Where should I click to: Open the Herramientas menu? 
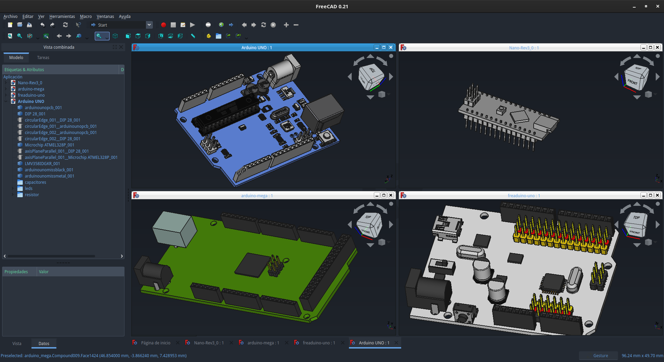click(62, 16)
